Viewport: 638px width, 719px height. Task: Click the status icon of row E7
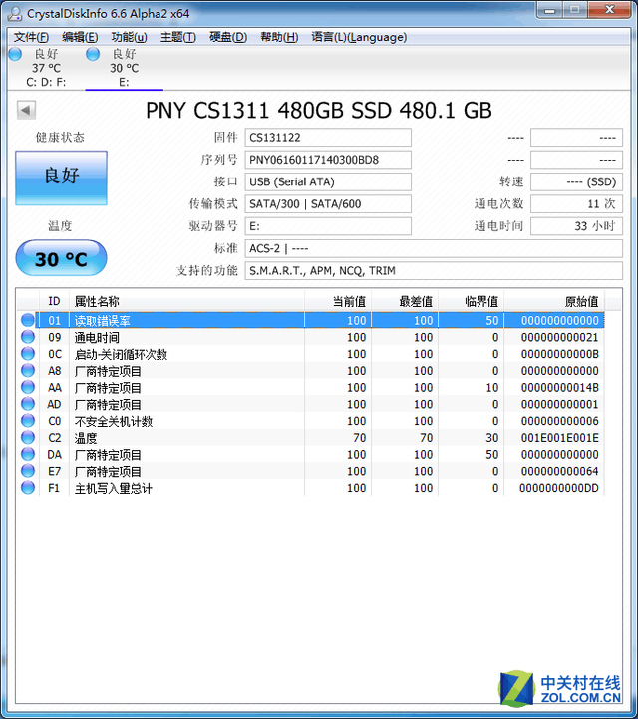[28, 471]
